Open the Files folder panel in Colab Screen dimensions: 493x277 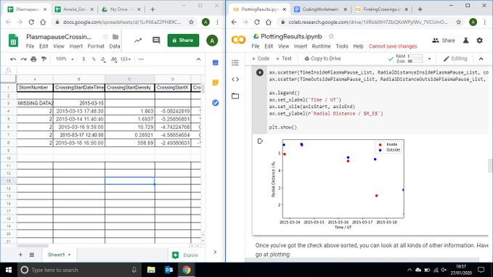coord(235,96)
